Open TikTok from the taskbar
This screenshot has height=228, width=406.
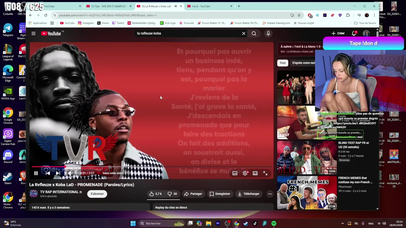pyautogui.click(x=255, y=224)
